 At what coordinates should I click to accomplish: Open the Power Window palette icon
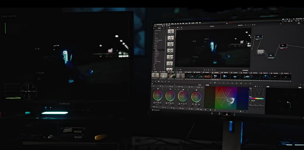[223, 83]
